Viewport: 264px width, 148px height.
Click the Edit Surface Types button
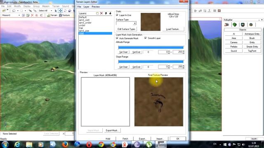[126, 29]
